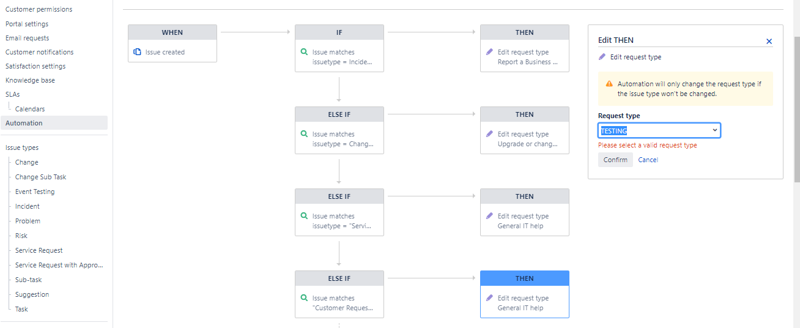Image resolution: width=800 pixels, height=328 pixels.
Task: Select the Incident issue type
Action: point(28,206)
